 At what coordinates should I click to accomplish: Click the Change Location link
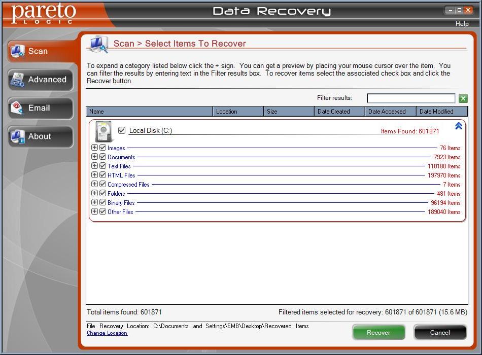107,333
